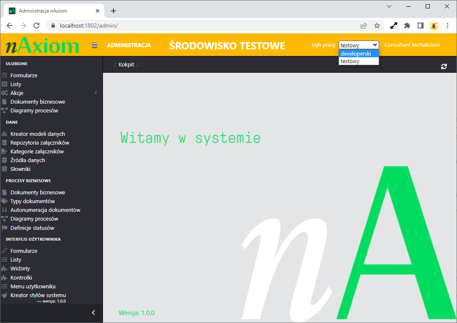
Task: Click the refresh icon beside the Kokpit breadcrumb
Action: (x=444, y=66)
